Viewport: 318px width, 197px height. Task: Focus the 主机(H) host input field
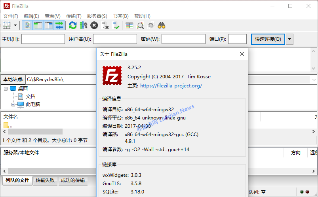43,39
